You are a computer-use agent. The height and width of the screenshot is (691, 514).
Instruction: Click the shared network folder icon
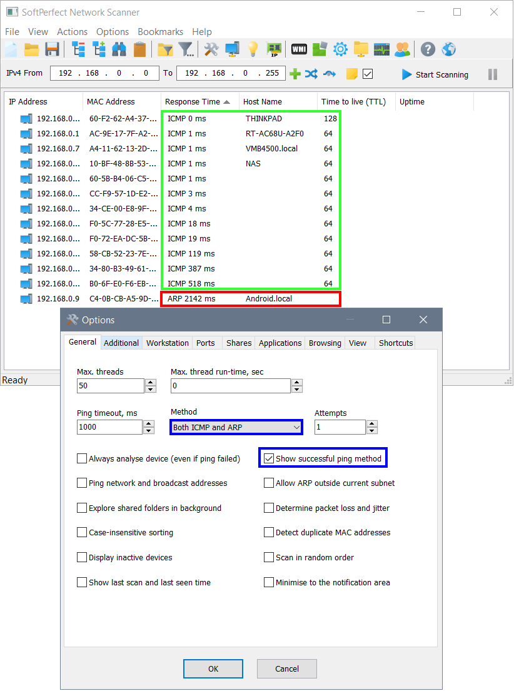(361, 49)
